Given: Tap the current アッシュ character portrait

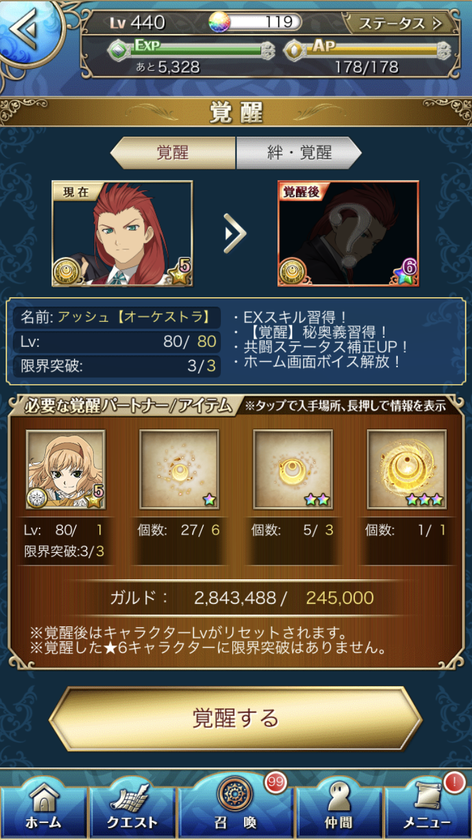Looking at the screenshot, I should coord(122,234).
